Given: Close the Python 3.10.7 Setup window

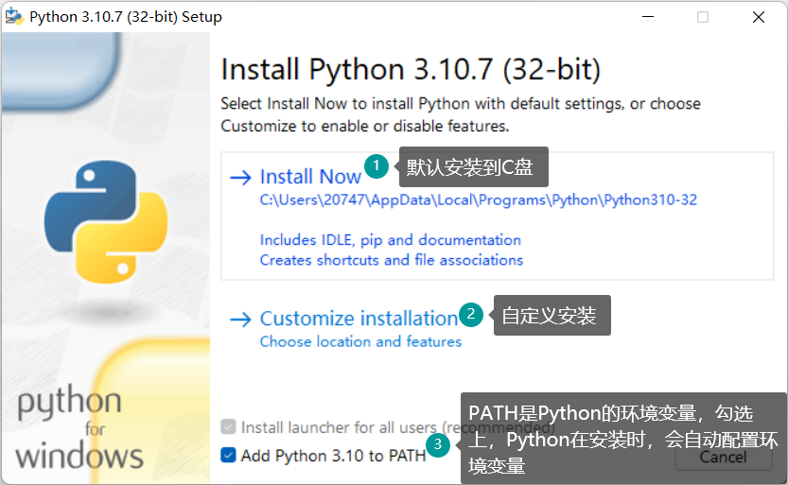Looking at the screenshot, I should pyautogui.click(x=759, y=17).
